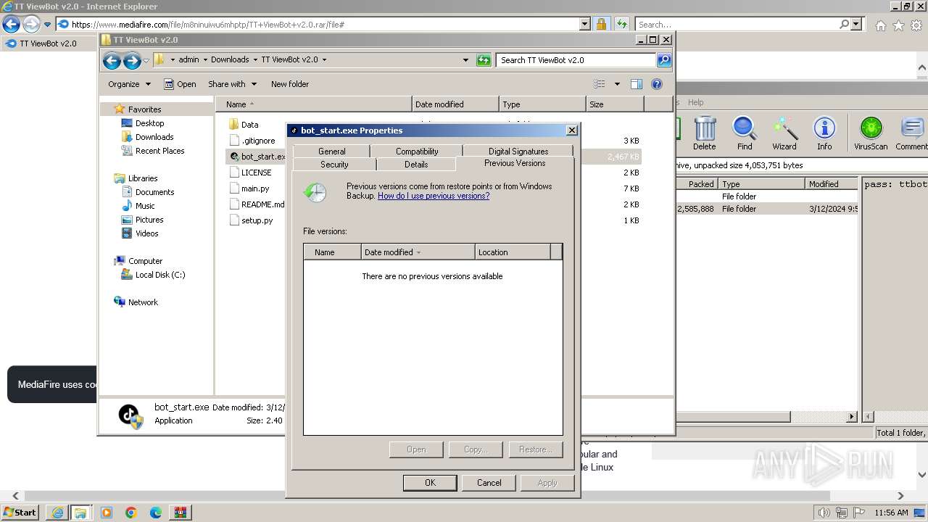This screenshot has width=928, height=522.
Task: Click Explorer back navigation arrow
Action: (112, 60)
